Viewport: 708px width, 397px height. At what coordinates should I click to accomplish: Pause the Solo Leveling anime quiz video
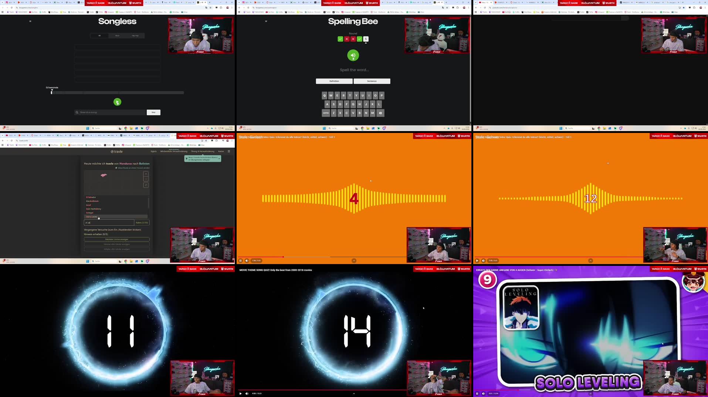click(x=477, y=394)
